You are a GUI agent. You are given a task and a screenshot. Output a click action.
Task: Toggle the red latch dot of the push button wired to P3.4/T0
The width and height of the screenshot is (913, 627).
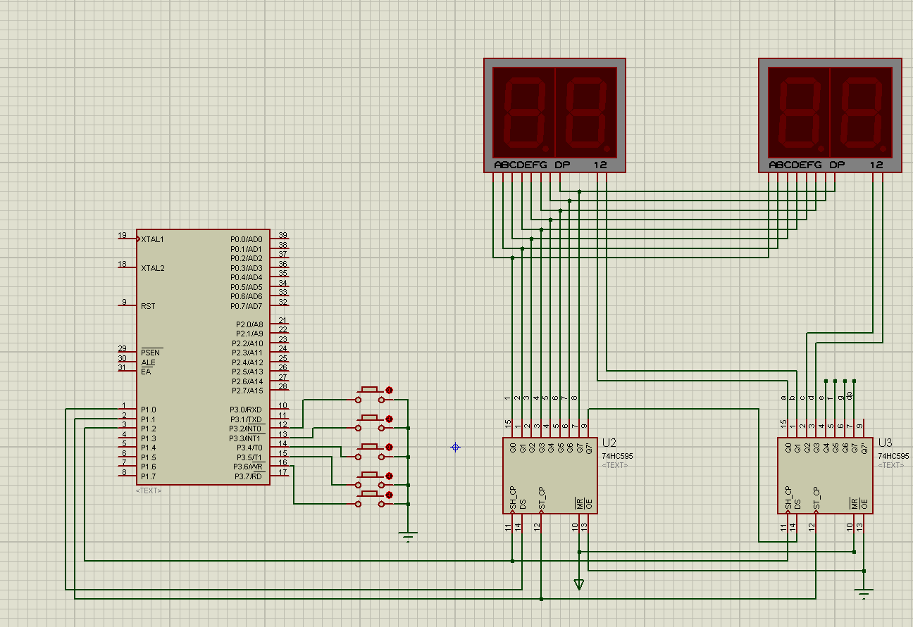[x=388, y=447]
